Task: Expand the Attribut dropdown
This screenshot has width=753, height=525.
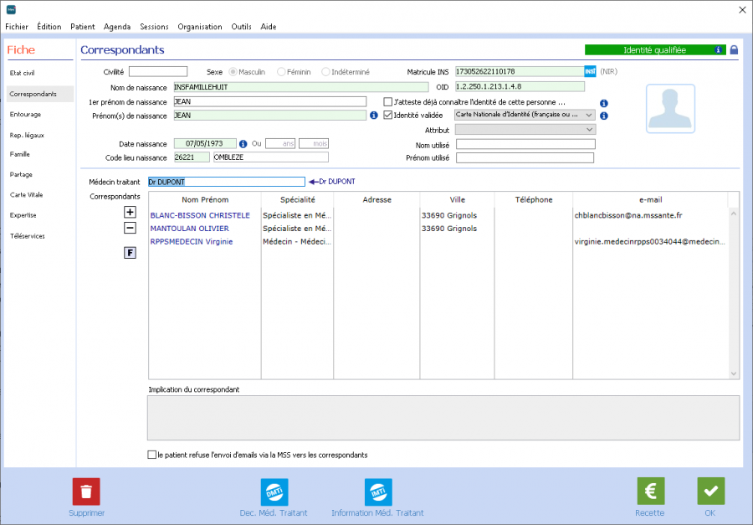Action: pos(525,130)
